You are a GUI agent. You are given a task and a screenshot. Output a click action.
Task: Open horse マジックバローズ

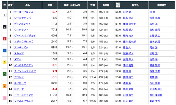pyautogui.click(x=24, y=42)
